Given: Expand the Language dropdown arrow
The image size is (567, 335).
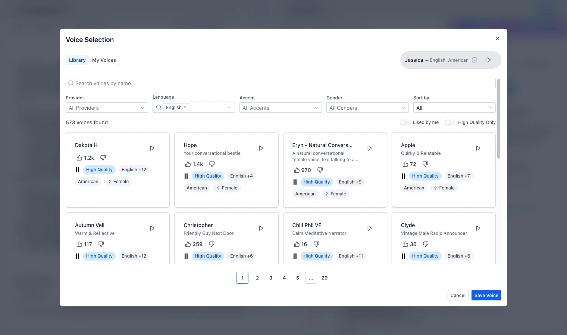Looking at the screenshot, I should point(229,107).
